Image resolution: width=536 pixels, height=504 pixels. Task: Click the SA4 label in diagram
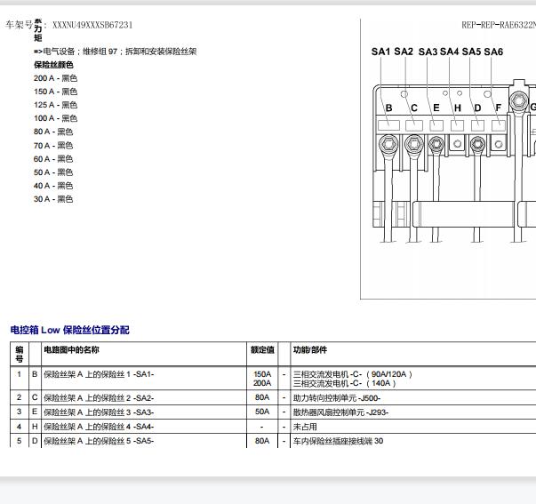(449, 52)
